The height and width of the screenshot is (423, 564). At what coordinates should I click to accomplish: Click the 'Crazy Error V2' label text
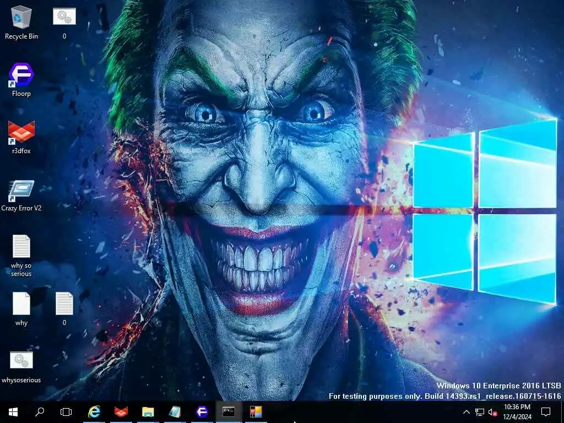(x=21, y=208)
